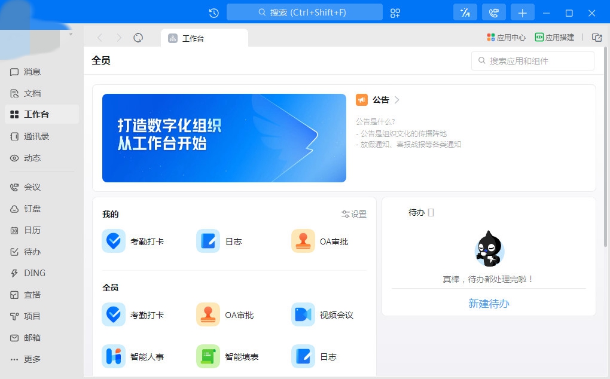Go back with the left arrow
Image resolution: width=610 pixels, height=379 pixels.
point(100,38)
